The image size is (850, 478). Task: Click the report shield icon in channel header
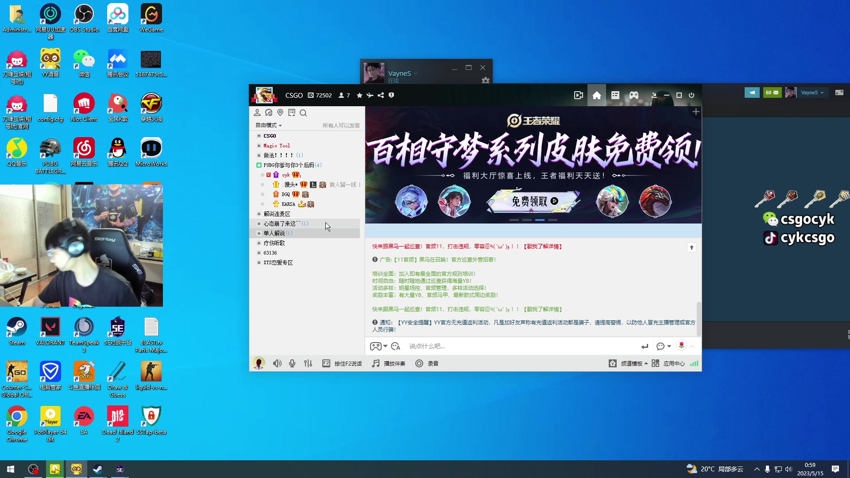click(391, 95)
